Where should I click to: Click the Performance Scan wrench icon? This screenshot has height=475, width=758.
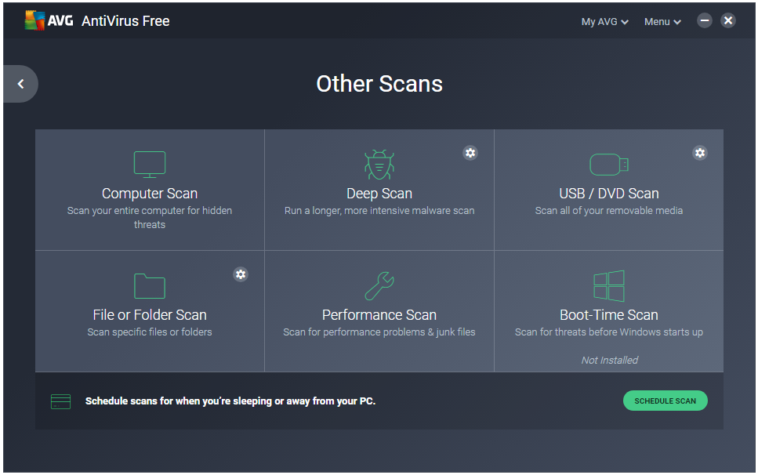(x=379, y=285)
